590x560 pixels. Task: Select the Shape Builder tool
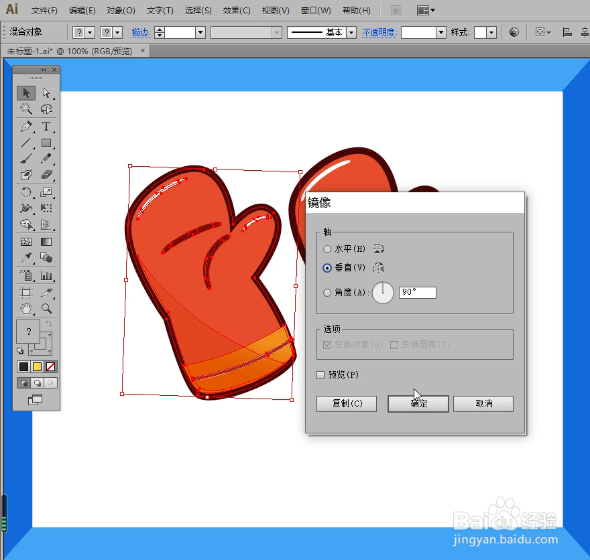coord(26,224)
